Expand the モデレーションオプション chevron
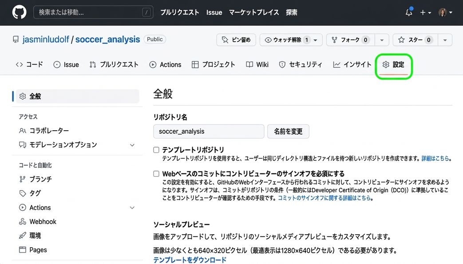Screen dimensions: 463x264 (132, 145)
